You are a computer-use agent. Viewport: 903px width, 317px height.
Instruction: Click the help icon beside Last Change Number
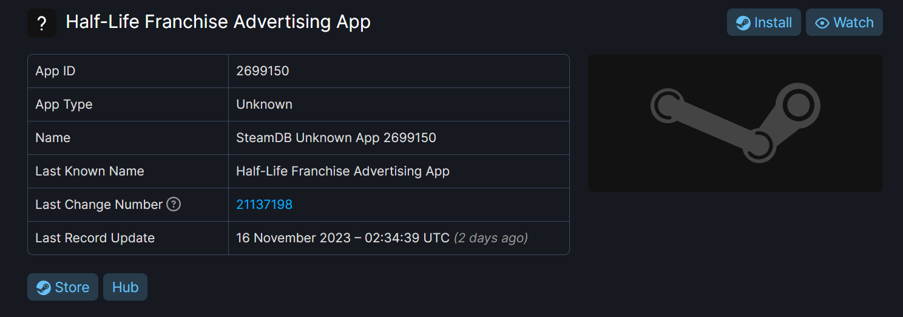click(x=174, y=205)
